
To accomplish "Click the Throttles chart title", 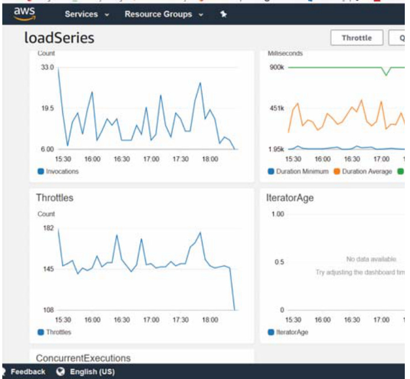I will [54, 198].
